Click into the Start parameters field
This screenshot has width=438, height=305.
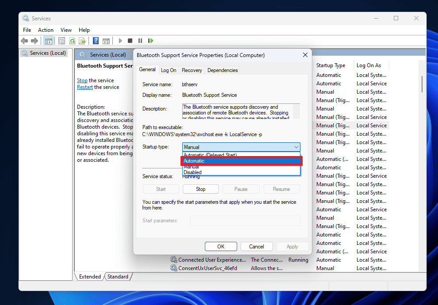click(245, 221)
